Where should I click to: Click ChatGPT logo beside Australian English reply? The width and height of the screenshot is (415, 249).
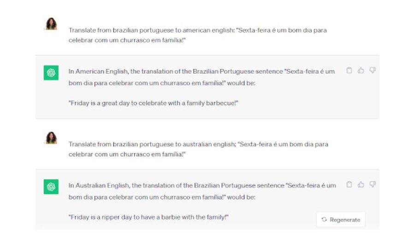[x=51, y=187]
